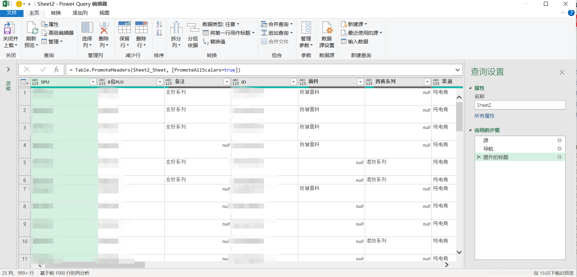Open the Append Queries (追加查询) dropdown
This screenshot has width=577, height=277.
pyautogui.click(x=277, y=33)
